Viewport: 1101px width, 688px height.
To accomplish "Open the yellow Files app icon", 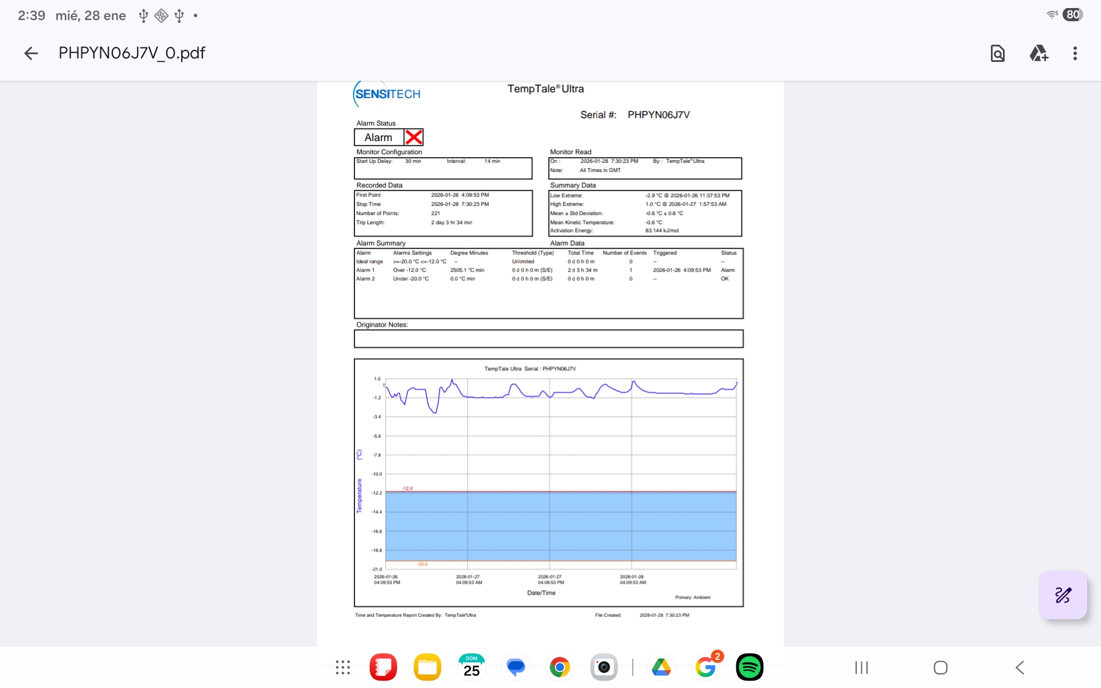I will point(427,667).
